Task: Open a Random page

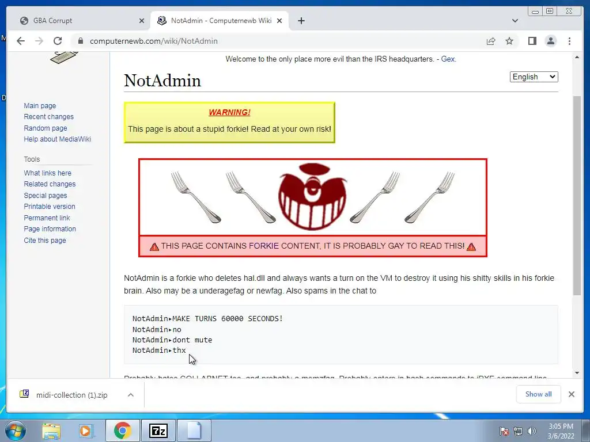Action: (x=45, y=128)
